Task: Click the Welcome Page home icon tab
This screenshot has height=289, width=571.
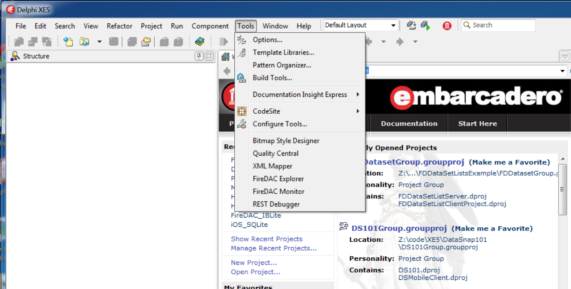Action: (225, 56)
